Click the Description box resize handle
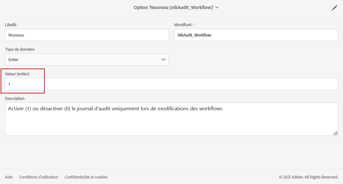This screenshot has width=343, height=184. [335, 133]
